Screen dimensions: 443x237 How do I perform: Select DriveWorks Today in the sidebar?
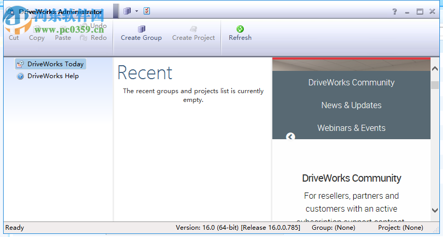50,64
